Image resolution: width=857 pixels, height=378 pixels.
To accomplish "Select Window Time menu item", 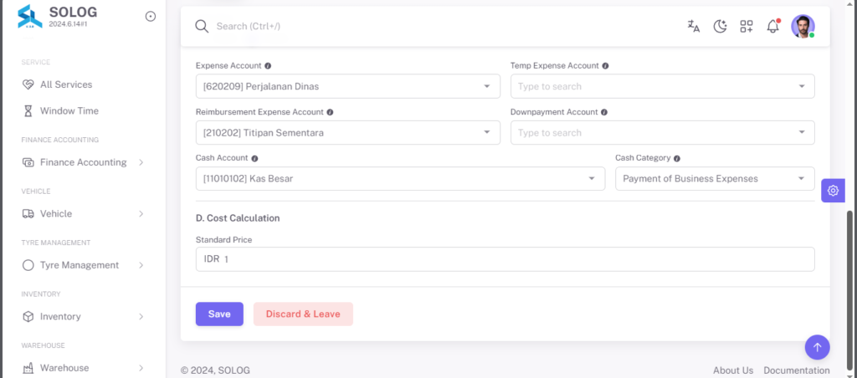I will pyautogui.click(x=69, y=111).
